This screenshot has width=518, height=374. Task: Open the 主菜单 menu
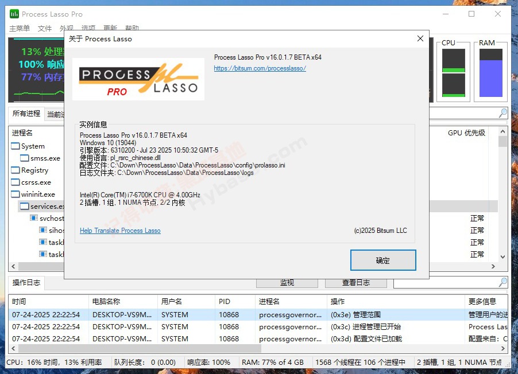[20, 28]
